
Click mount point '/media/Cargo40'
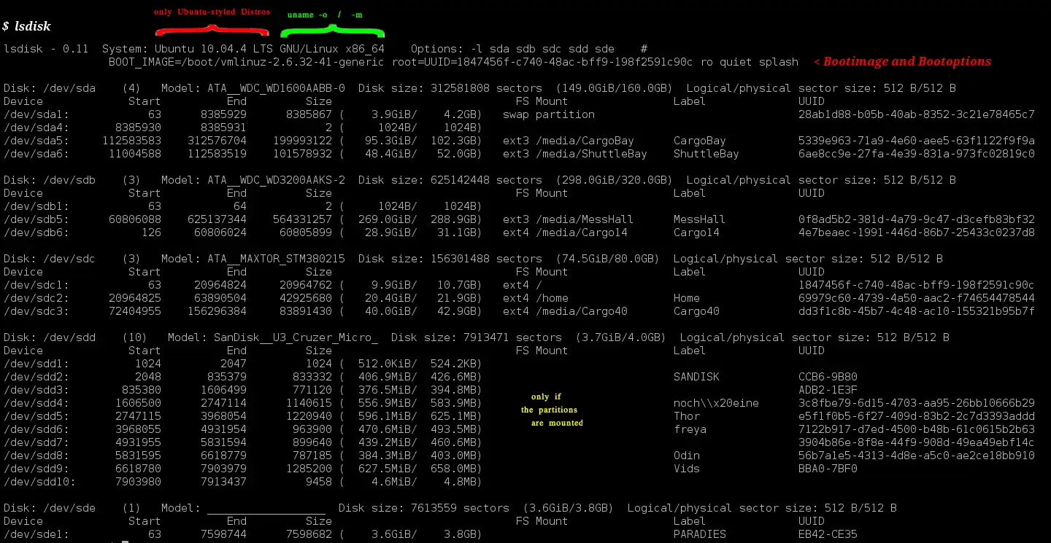click(582, 311)
